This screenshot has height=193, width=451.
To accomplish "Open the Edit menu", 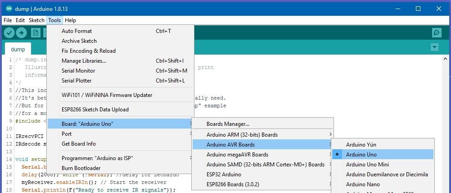I will coord(20,20).
